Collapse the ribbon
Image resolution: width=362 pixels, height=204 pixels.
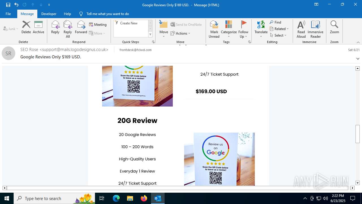pyautogui.click(x=358, y=42)
